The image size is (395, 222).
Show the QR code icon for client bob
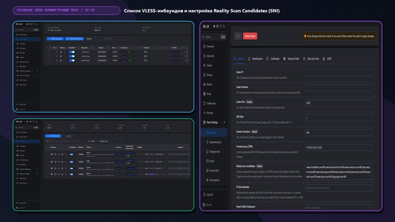click(x=51, y=162)
